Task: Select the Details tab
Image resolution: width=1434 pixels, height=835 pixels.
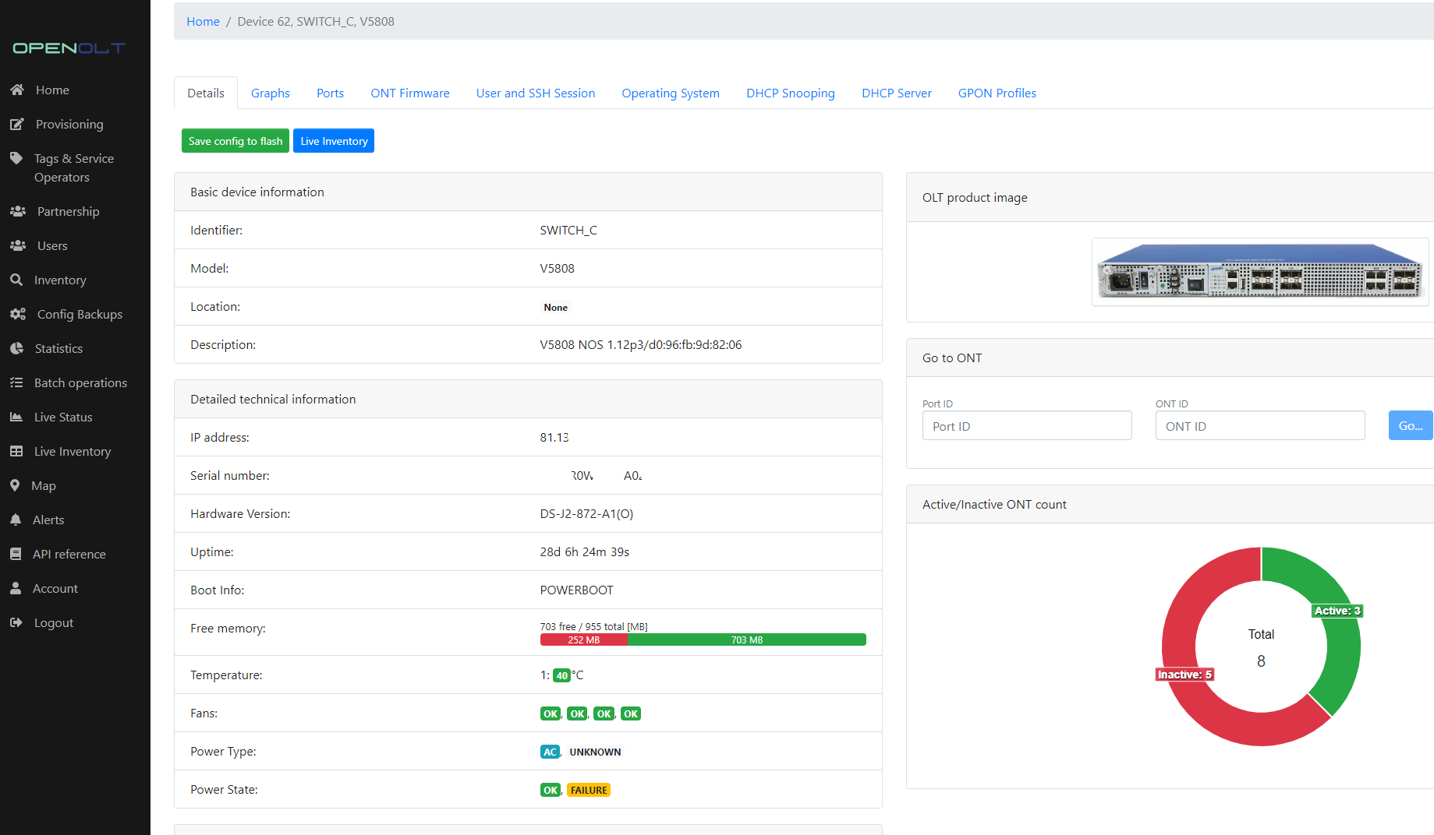Action: (x=206, y=93)
